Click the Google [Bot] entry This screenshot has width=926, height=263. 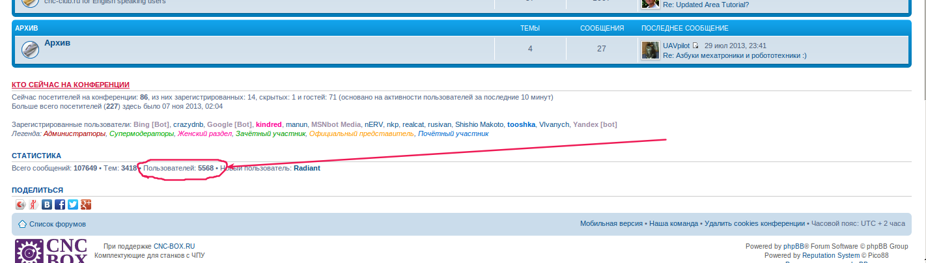pos(230,124)
